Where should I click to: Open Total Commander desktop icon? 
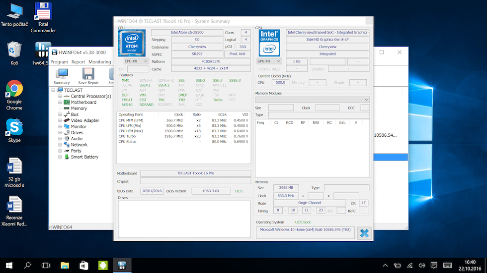pyautogui.click(x=43, y=11)
